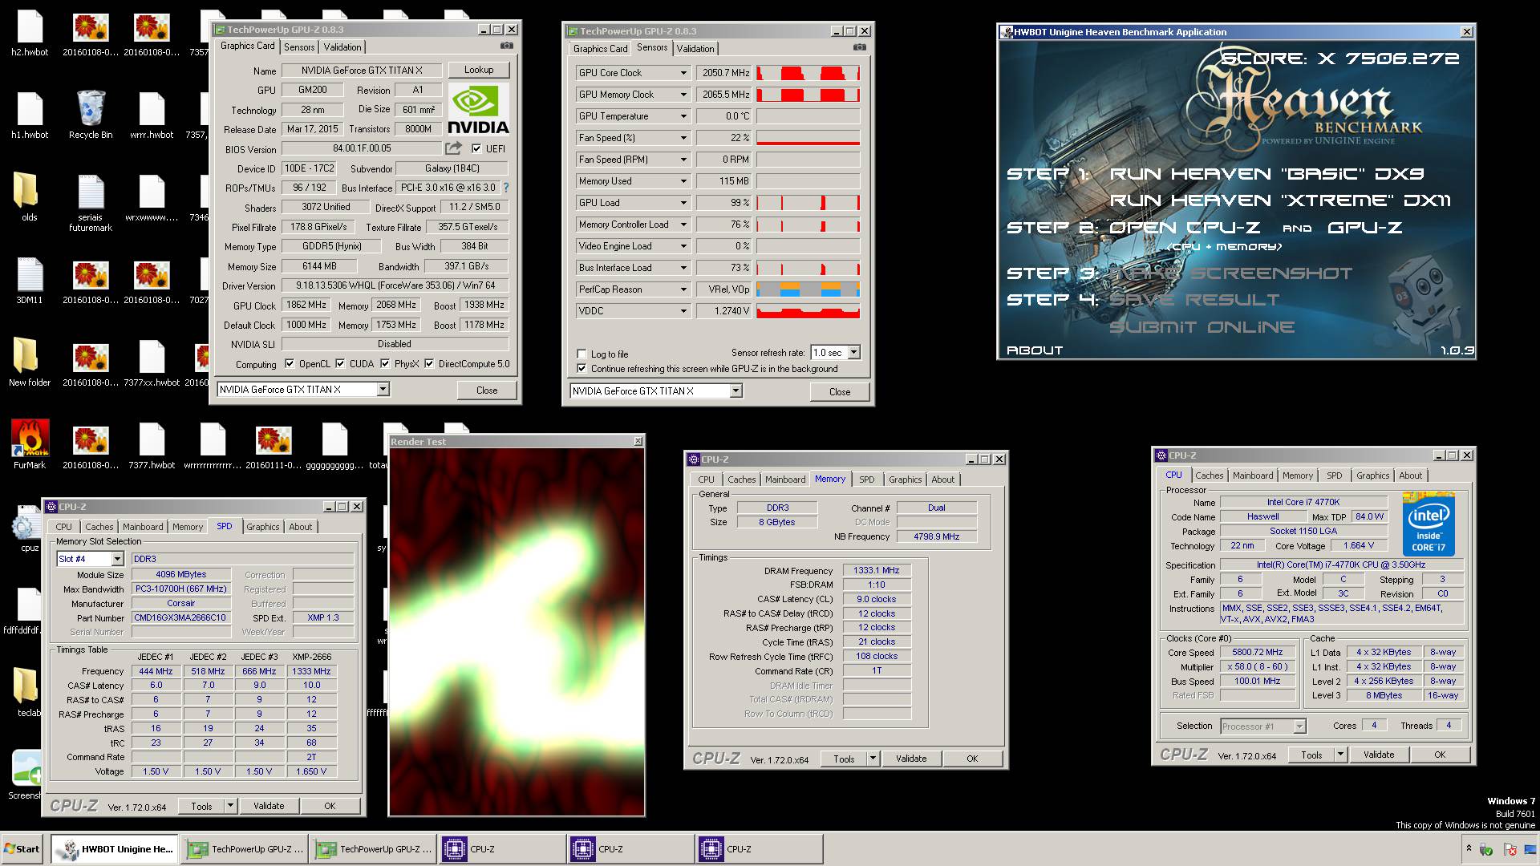Click 'Submit Online' in Heaven benchmark
1540x866 pixels.
(1202, 327)
